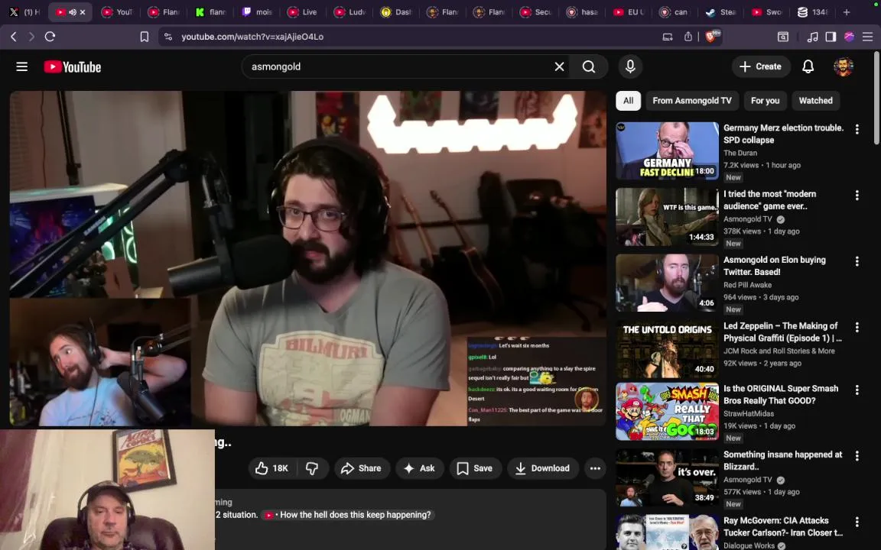Open the Asmongold TV channel under Blizzard video
Viewport: 881px width, 550px height.
[x=748, y=480]
